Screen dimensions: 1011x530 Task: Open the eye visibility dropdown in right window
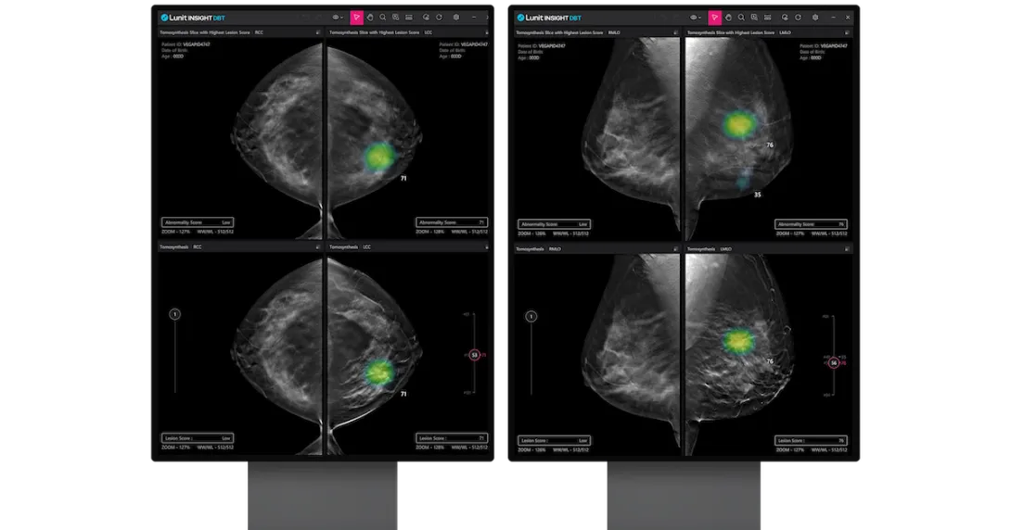[x=693, y=17]
